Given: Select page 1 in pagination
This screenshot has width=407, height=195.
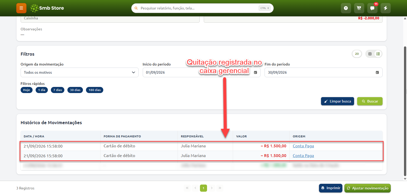Looking at the screenshot, I should pyautogui.click(x=203, y=188).
